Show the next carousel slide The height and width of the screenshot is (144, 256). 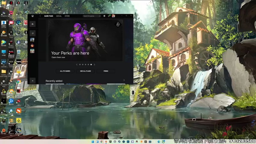coord(94,65)
